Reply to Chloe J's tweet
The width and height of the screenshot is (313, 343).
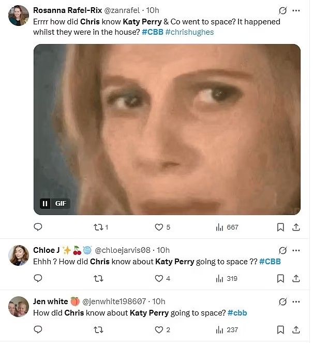point(38,278)
